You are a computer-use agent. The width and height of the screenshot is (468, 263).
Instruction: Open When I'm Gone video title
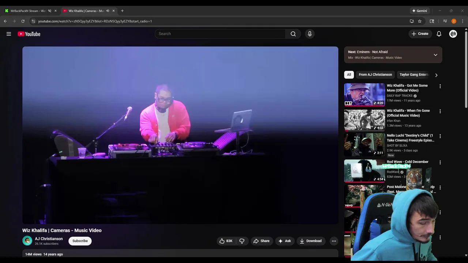point(408,113)
